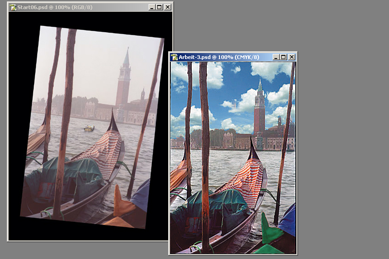
Task: Click the bell tower in the Arbeit-3.psd image
Action: click(x=259, y=111)
